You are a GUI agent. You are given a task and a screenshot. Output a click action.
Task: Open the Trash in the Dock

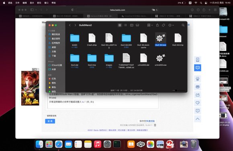pos(194,144)
